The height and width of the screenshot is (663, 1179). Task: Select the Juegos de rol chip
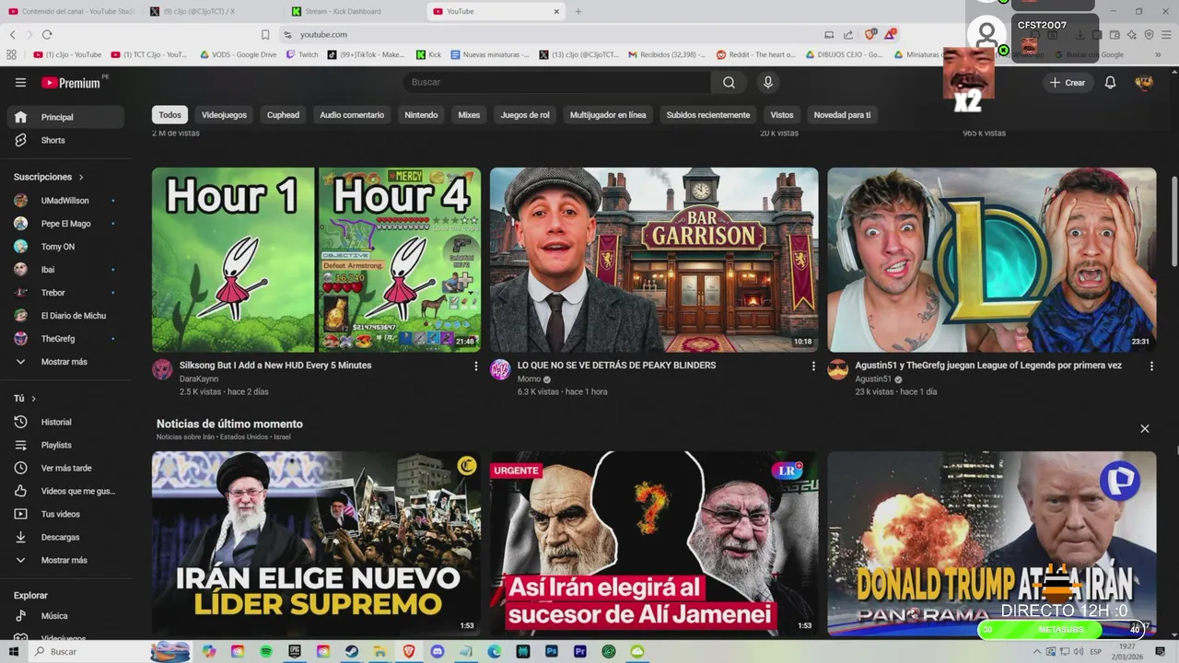(x=525, y=115)
